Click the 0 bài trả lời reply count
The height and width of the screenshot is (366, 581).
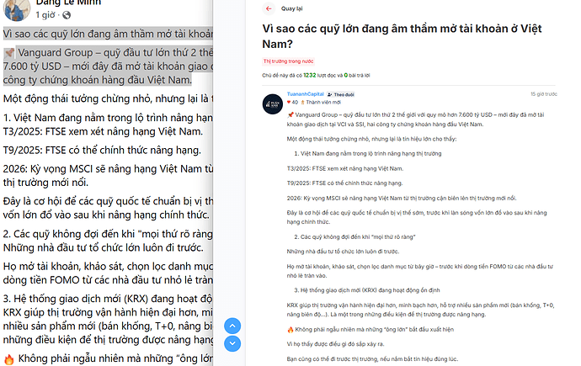(357, 75)
